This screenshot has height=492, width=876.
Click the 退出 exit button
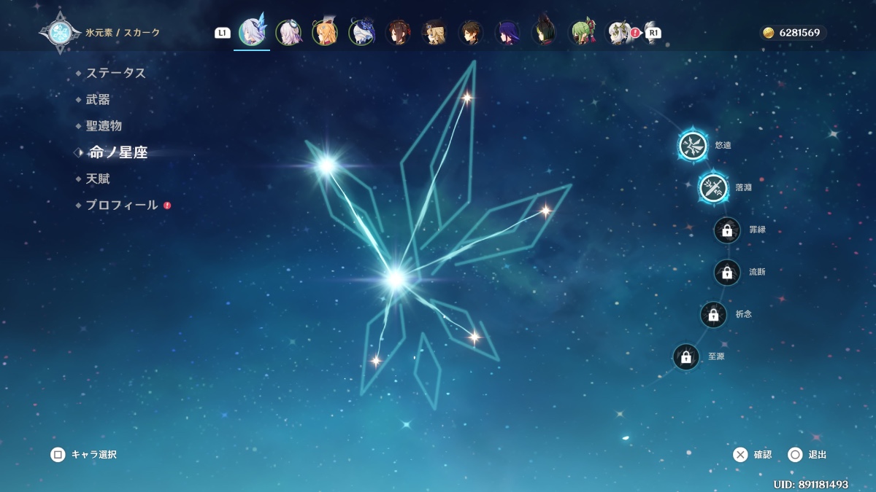807,455
